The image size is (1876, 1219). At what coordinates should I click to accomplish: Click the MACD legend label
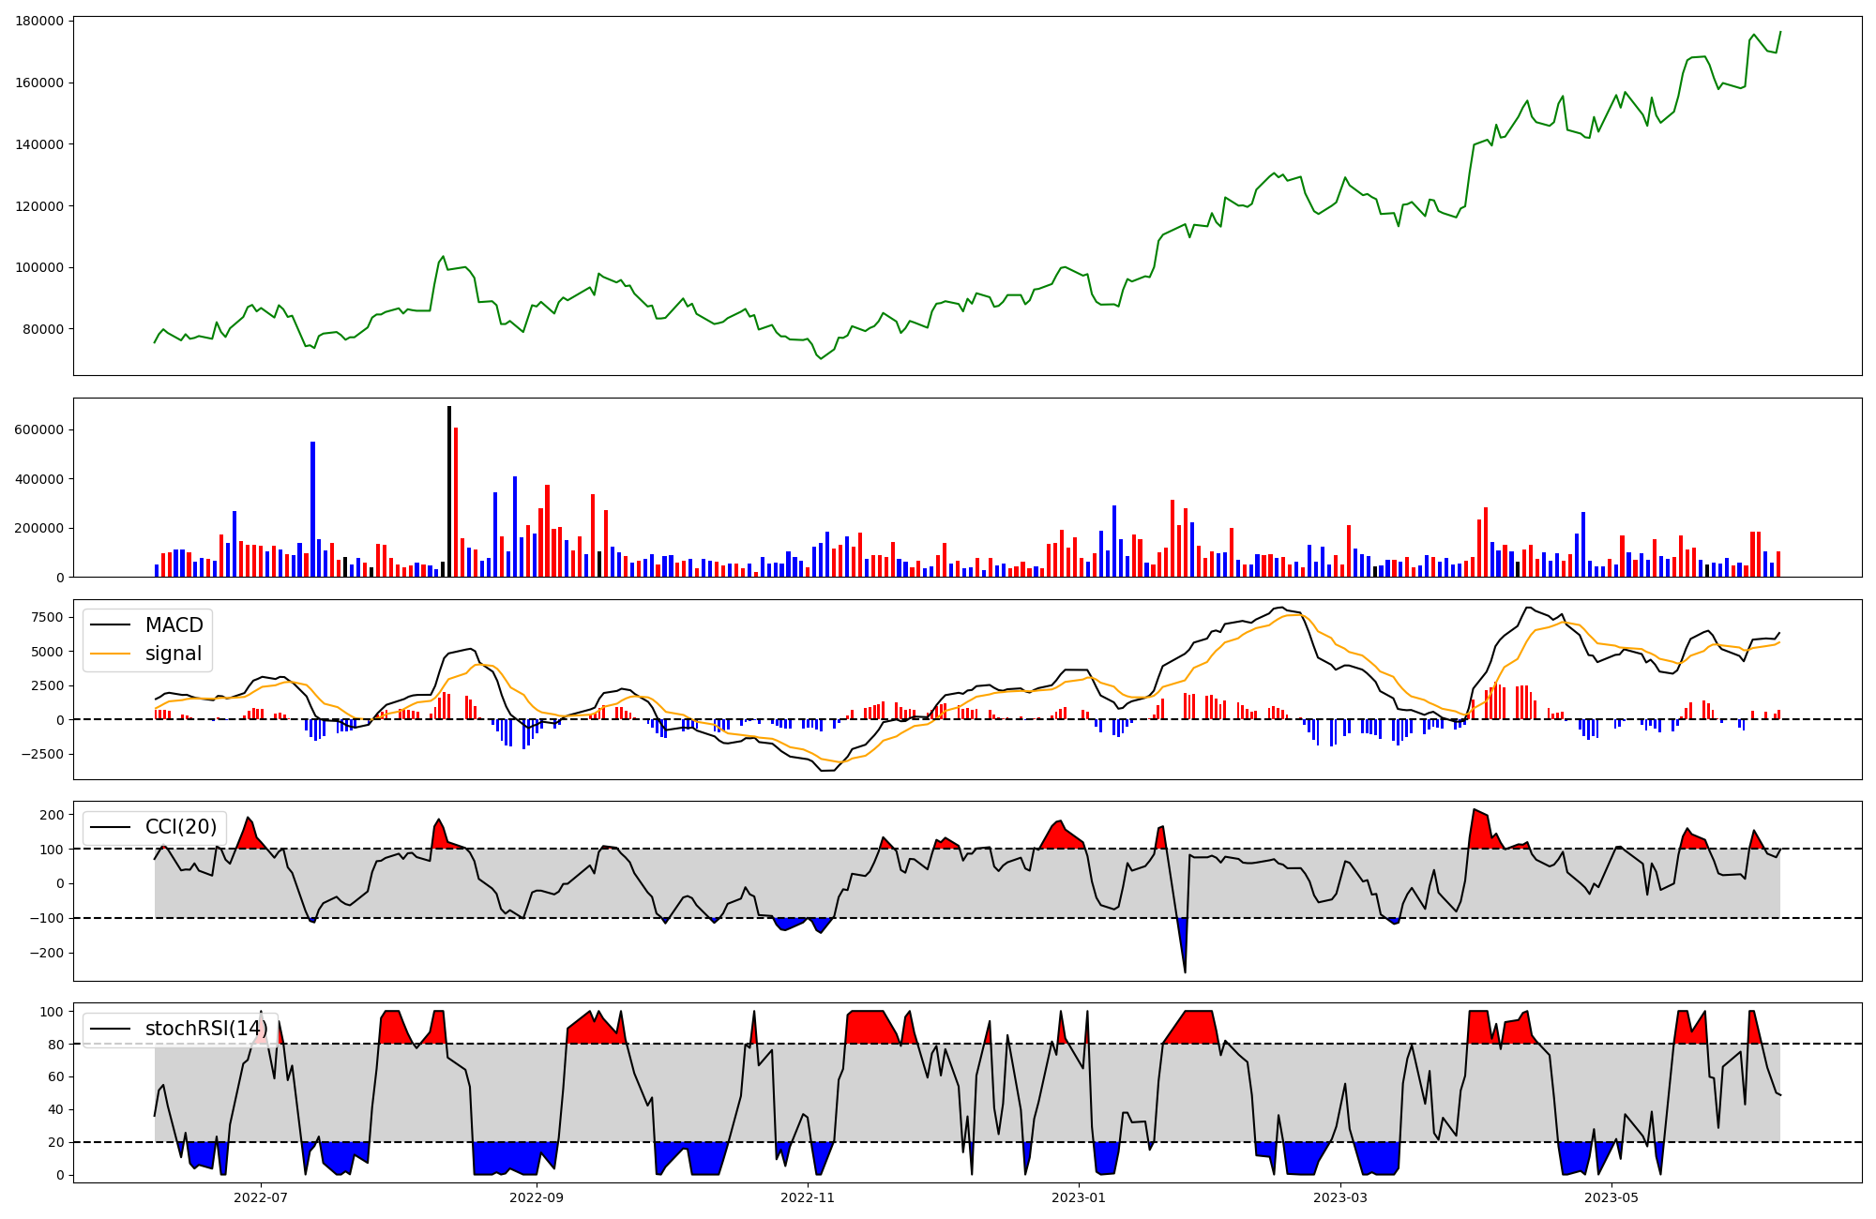[174, 625]
